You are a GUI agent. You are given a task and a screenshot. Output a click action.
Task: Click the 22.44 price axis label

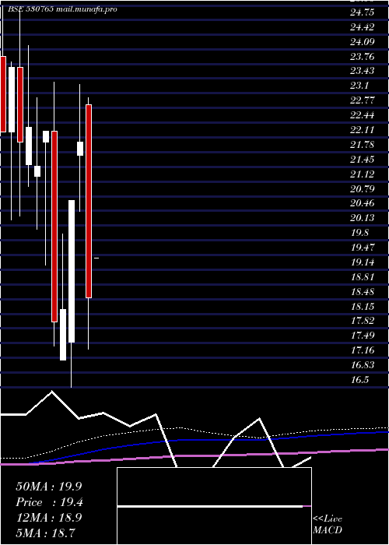(363, 115)
